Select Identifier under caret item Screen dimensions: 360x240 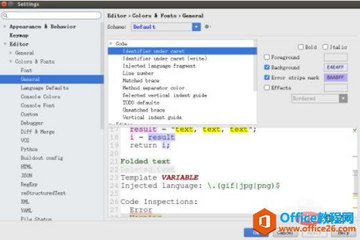pyautogui.click(x=182, y=51)
